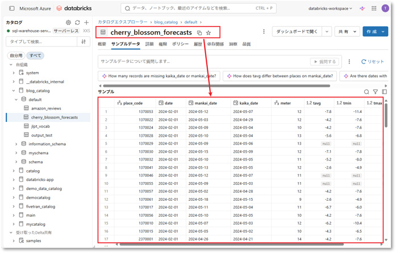Image resolution: width=396 pixels, height=253 pixels.
Task: Toggle the sample table column panel icon
Action: click(385, 92)
